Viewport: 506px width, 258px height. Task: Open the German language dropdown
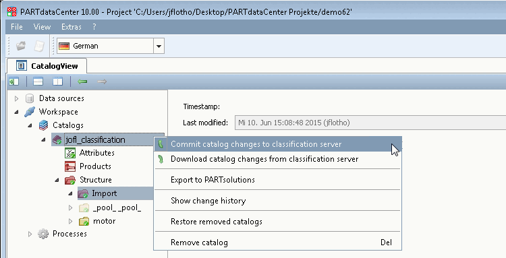(x=159, y=46)
